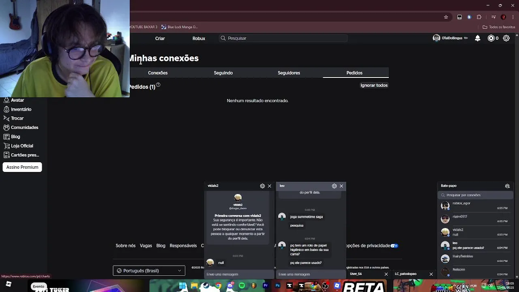Open the Avatar sidebar item
Screen dimensions: 519x292
(x=14, y=100)
